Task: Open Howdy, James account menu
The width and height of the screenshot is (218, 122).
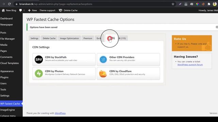Action: click(x=208, y=11)
